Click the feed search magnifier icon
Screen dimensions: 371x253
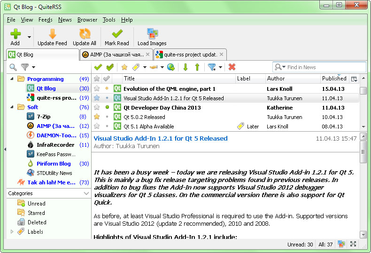(13, 67)
